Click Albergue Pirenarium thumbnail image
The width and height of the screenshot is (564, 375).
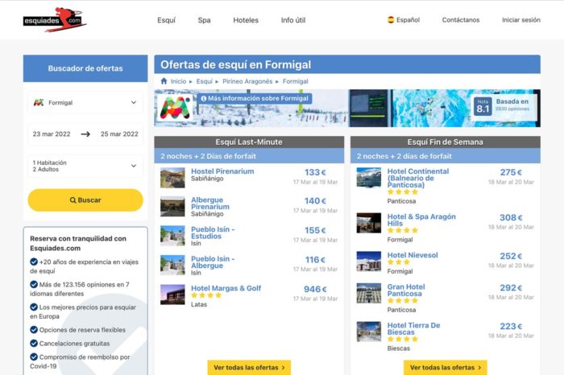point(172,207)
